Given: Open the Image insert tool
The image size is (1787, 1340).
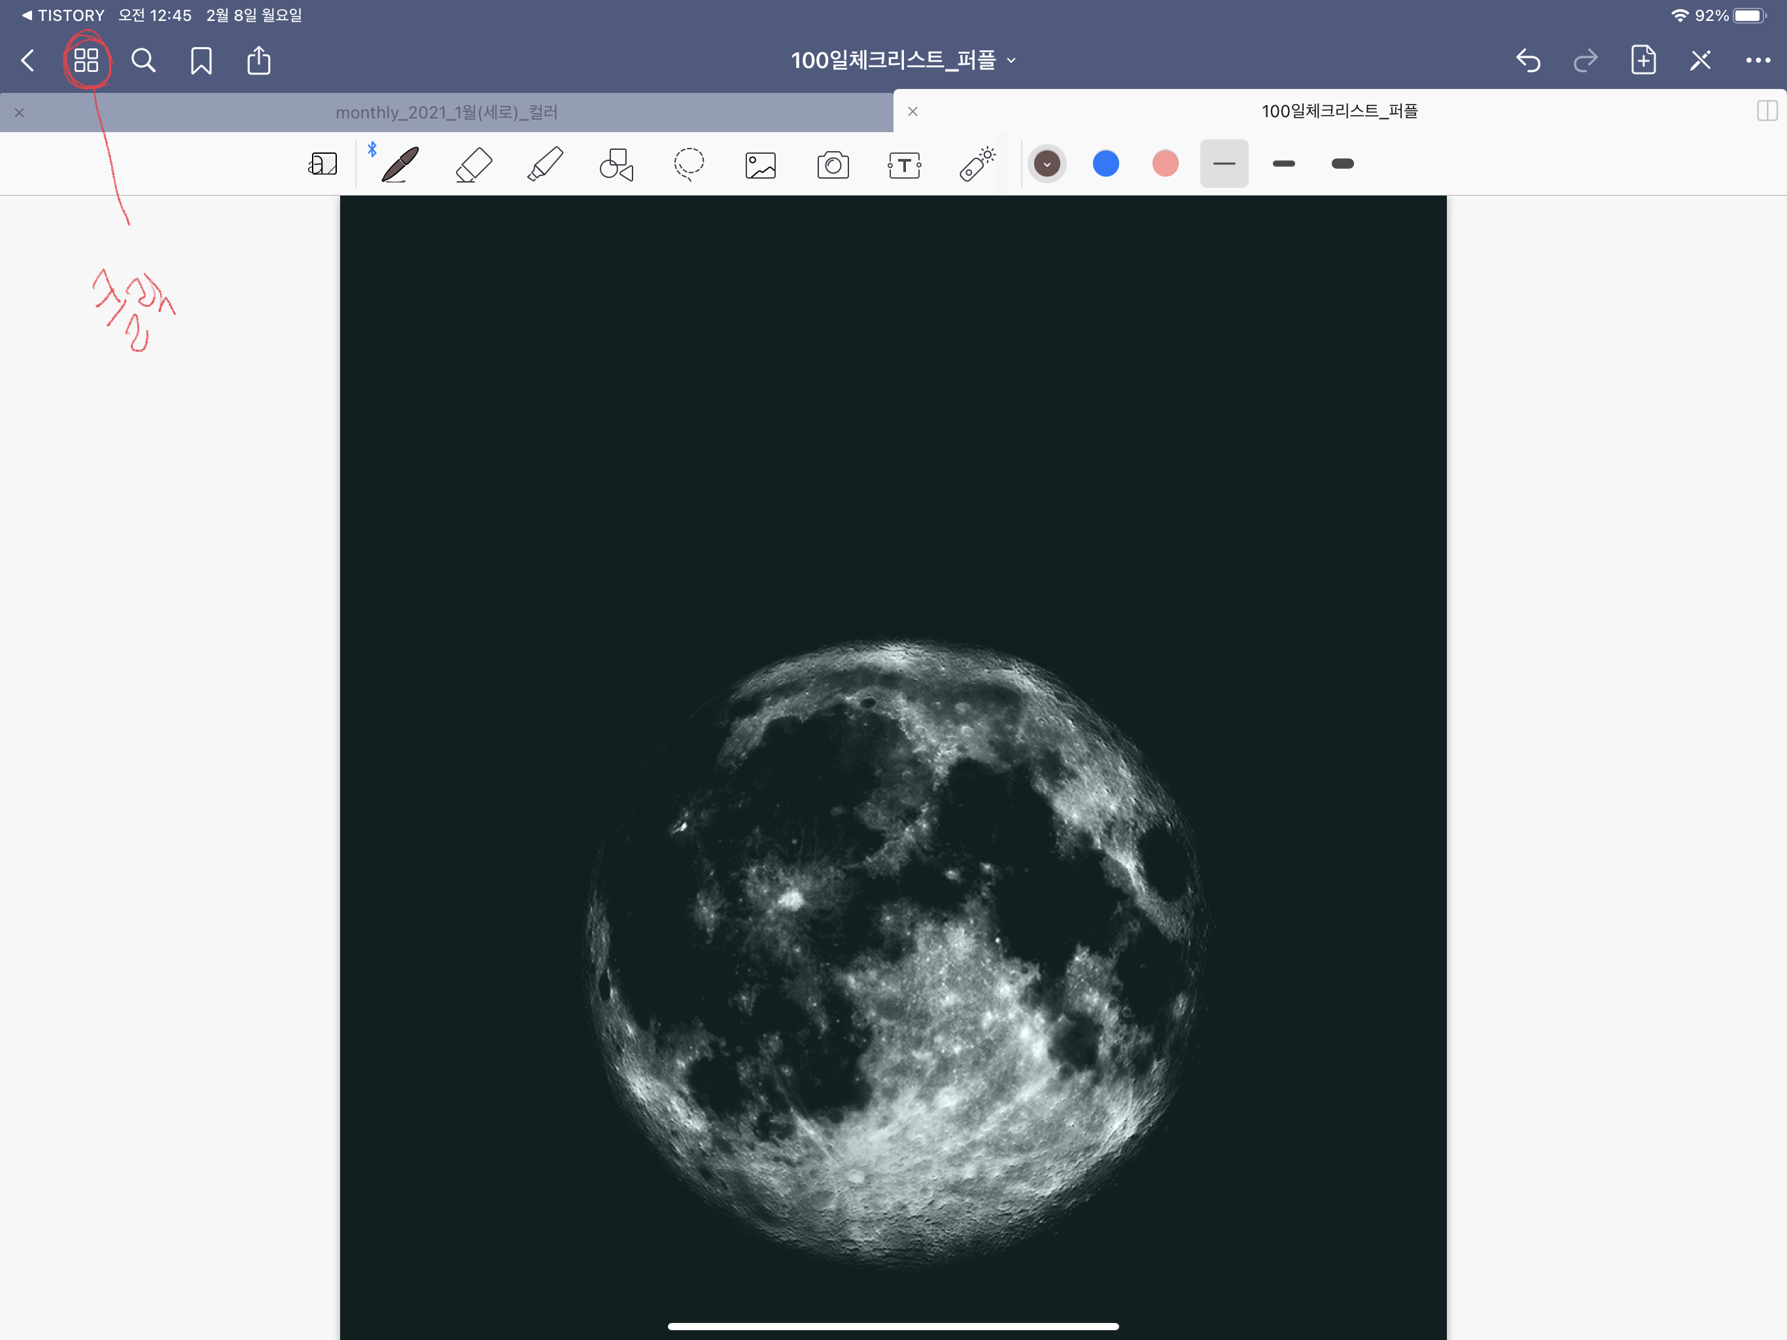Looking at the screenshot, I should [x=760, y=165].
